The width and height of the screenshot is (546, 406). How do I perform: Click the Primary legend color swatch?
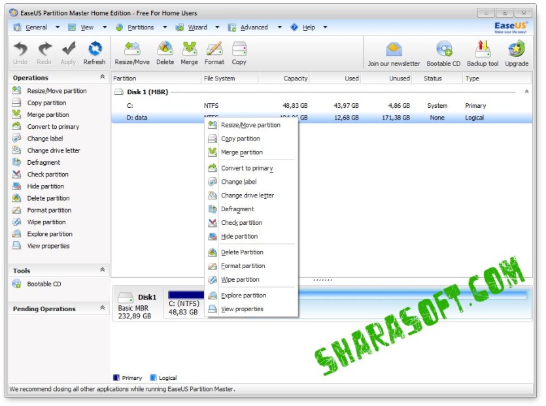116,378
